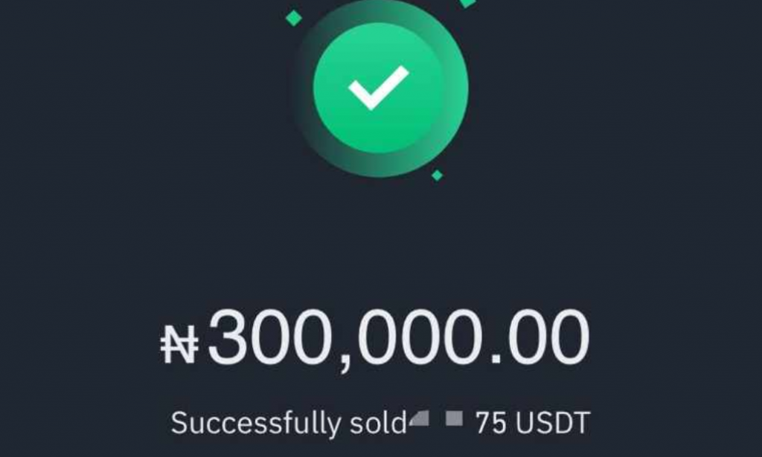Screen dimensions: 762x457
Task: Click the green diamond left of the circle
Action: tap(294, 18)
